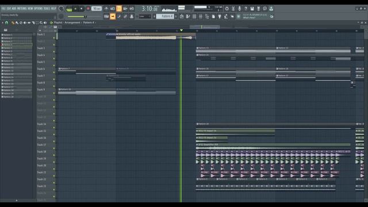Image resolution: width=368 pixels, height=207 pixels.
Task: Open the FILE menu
Action: (x=3, y=9)
